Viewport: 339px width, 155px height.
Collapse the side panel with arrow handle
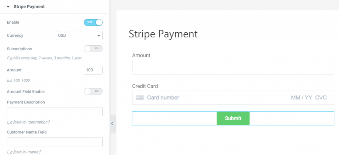(x=112, y=124)
